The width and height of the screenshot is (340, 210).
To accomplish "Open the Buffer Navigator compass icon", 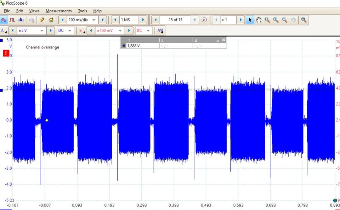I will [x=204, y=20].
